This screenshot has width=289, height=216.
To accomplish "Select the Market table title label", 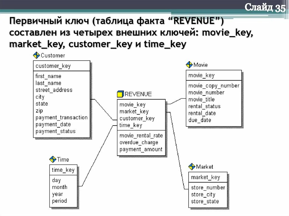I will click(x=204, y=167).
